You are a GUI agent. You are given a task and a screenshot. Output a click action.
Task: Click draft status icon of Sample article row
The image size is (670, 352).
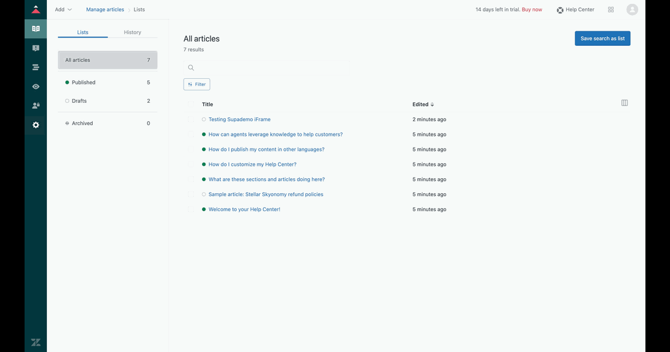[x=204, y=194]
